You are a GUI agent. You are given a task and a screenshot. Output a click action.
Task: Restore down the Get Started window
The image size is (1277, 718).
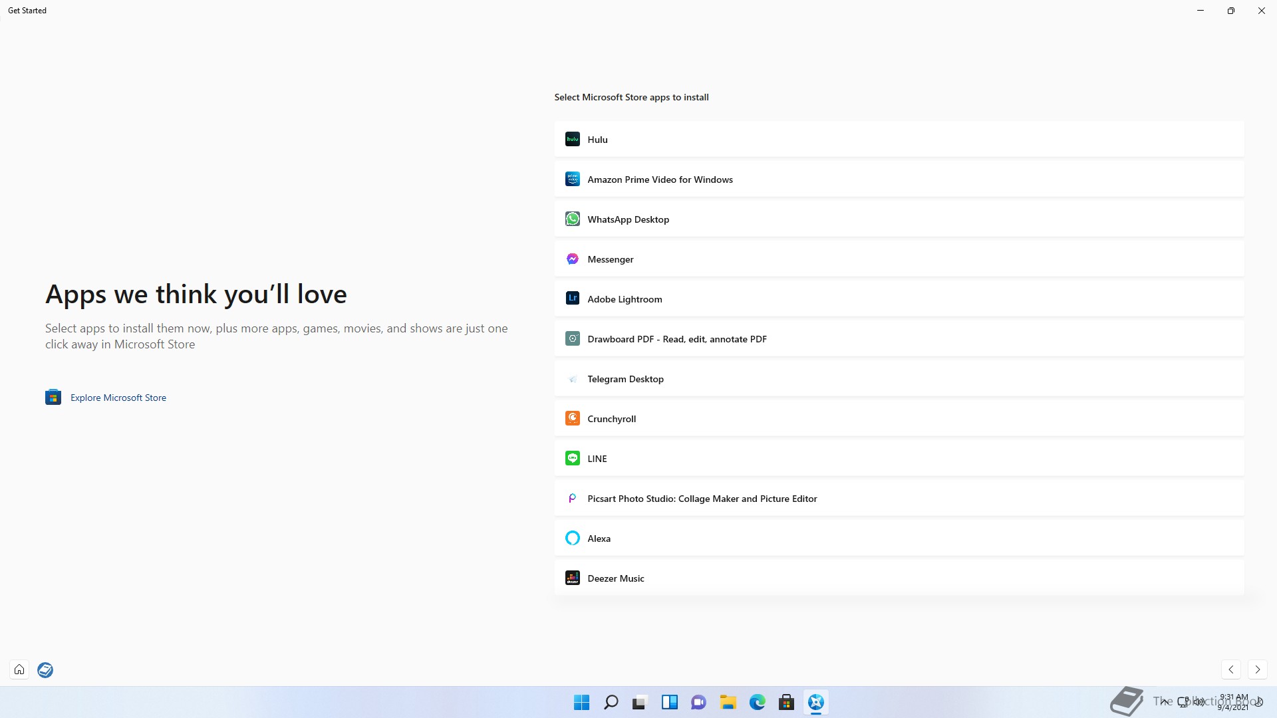click(x=1230, y=11)
